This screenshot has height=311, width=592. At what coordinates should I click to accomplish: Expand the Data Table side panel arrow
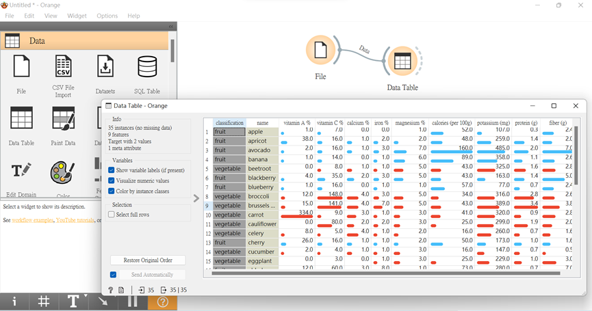pos(196,198)
